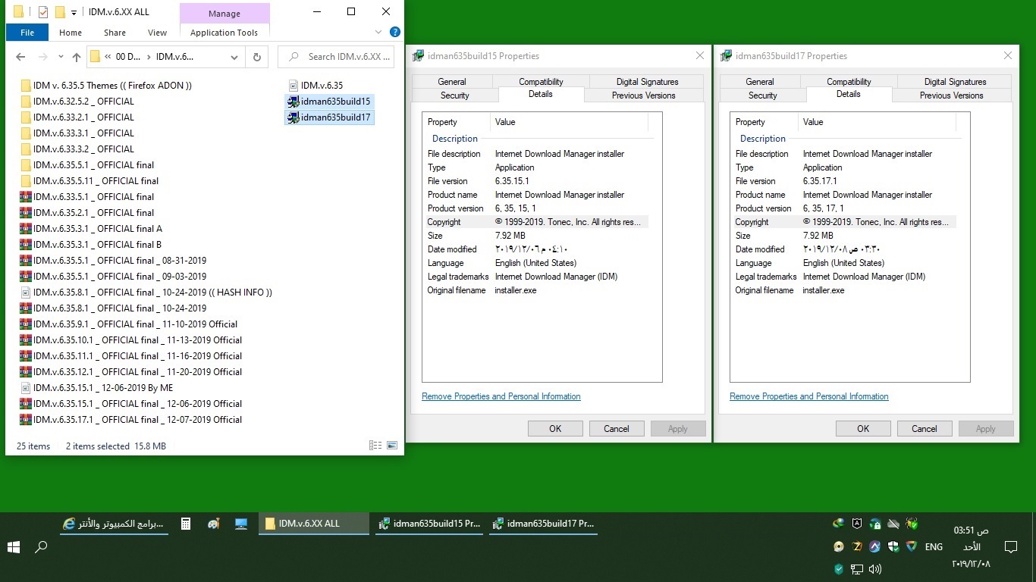Click Remove Properties link in idman635build15 Properties

pos(501,396)
